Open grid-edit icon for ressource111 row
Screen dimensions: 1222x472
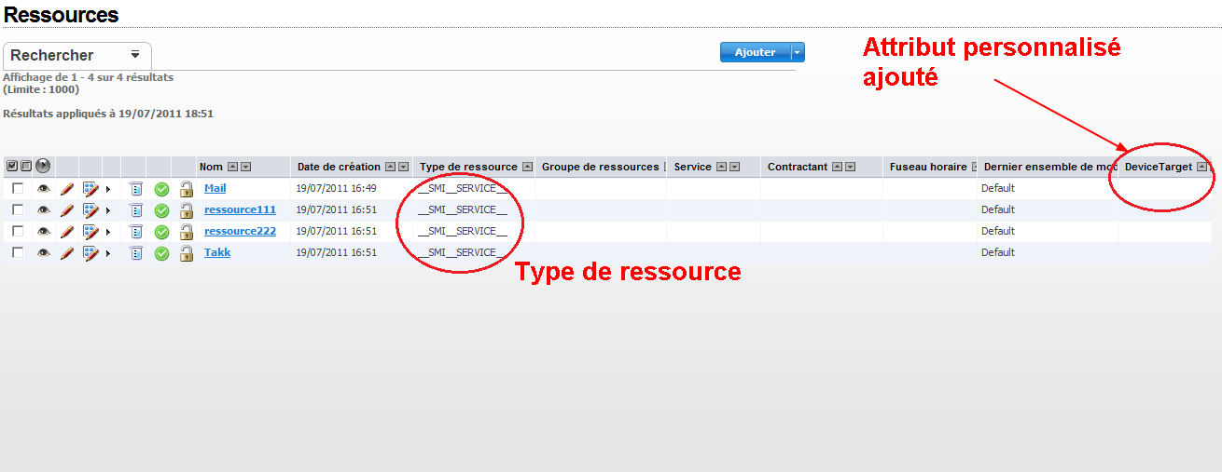click(x=90, y=209)
